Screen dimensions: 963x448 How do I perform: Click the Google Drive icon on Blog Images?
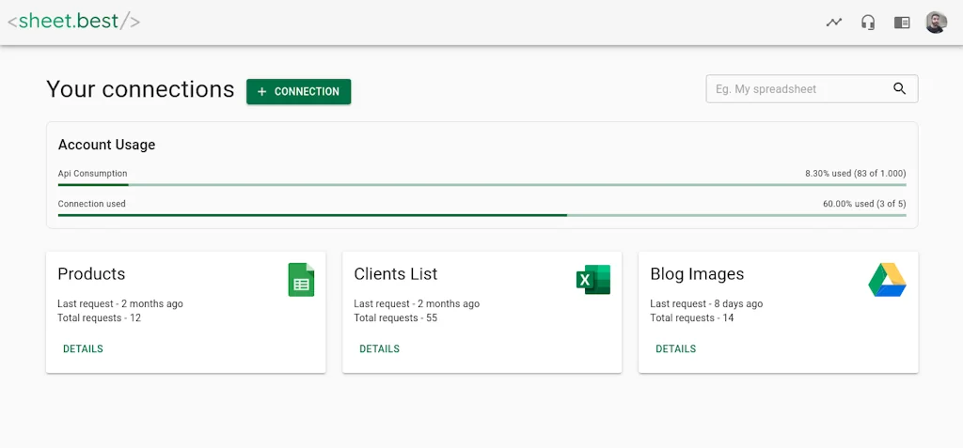[887, 280]
